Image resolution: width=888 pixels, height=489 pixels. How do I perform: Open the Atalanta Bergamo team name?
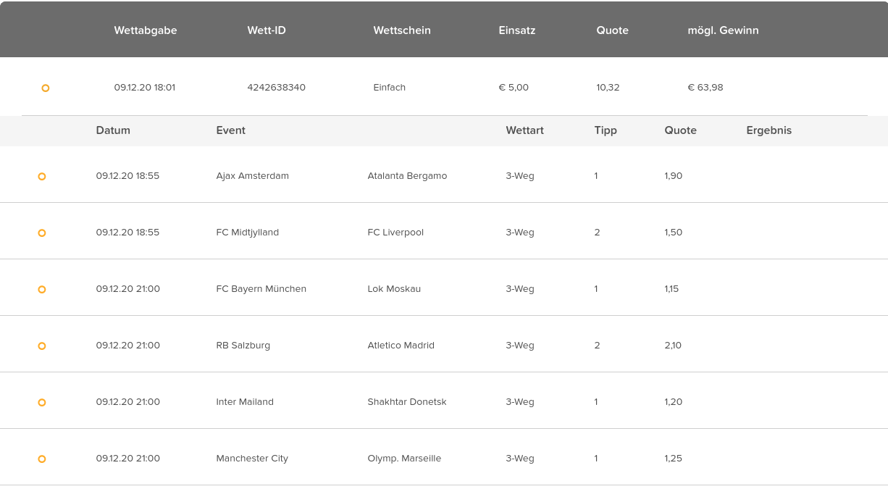pyautogui.click(x=407, y=175)
